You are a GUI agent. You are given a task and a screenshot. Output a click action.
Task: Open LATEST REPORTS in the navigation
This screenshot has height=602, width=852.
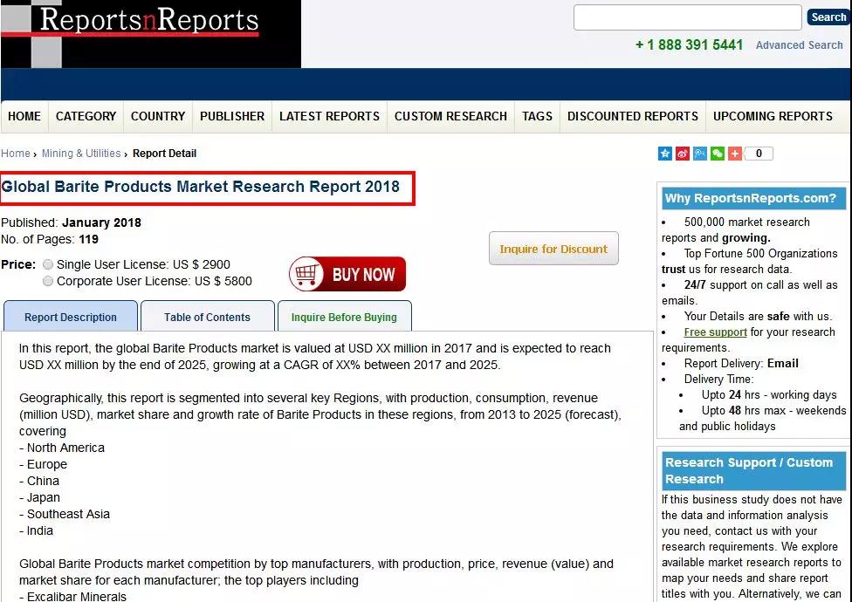point(329,116)
